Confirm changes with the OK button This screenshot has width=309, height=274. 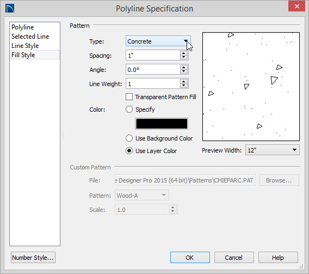pos(190,258)
